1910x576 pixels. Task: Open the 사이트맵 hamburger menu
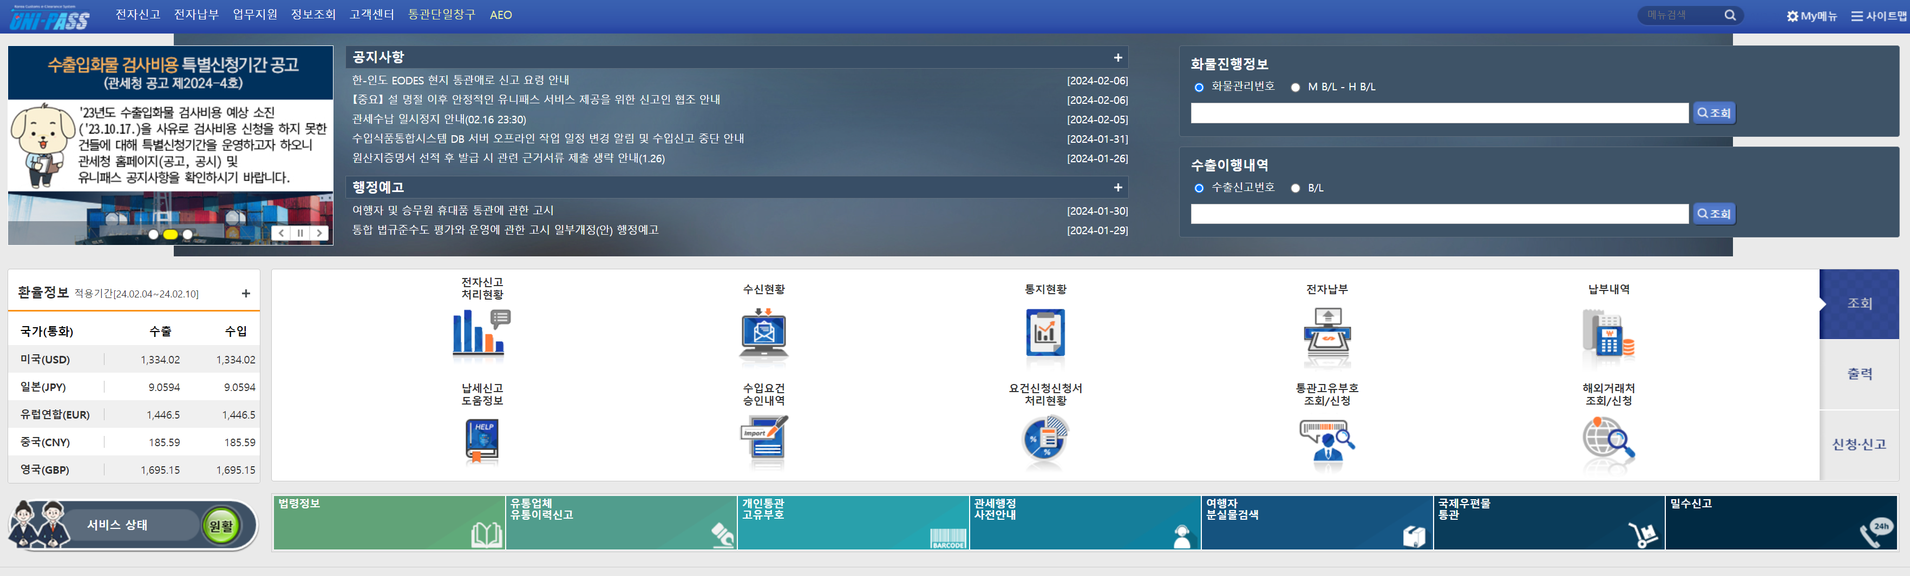[1878, 16]
